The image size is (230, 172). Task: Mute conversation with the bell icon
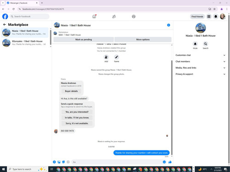(x=195, y=44)
